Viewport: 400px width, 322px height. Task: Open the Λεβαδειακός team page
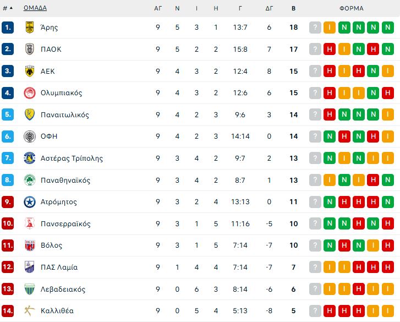[x=63, y=289]
